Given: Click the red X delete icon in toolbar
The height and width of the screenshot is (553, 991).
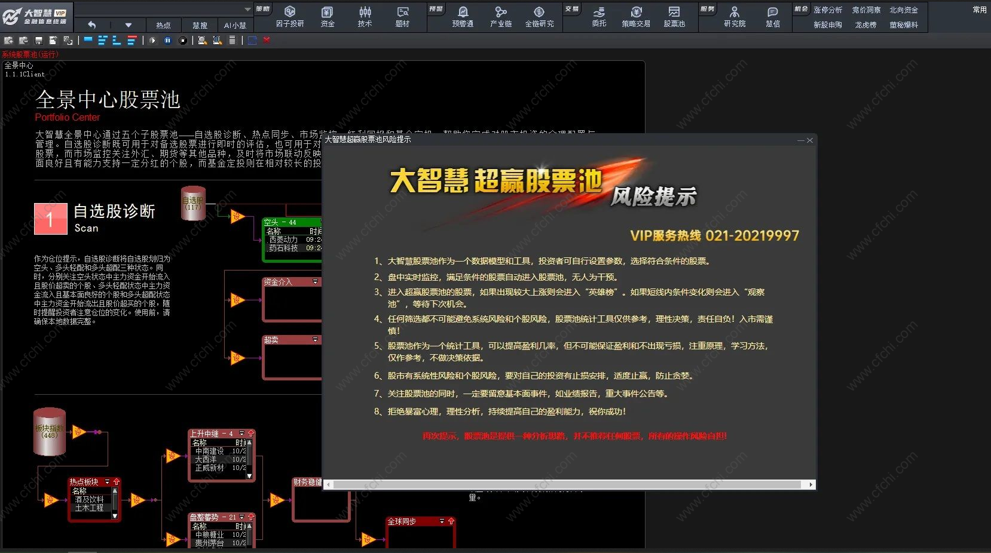Looking at the screenshot, I should [267, 40].
